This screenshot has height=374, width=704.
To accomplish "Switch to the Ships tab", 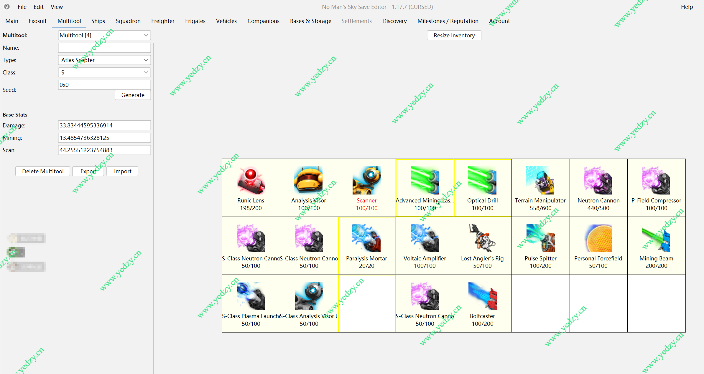I will (x=98, y=21).
